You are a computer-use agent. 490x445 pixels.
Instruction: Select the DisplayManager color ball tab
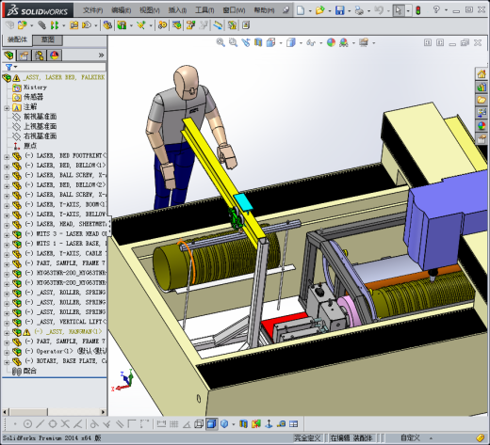coord(55,56)
